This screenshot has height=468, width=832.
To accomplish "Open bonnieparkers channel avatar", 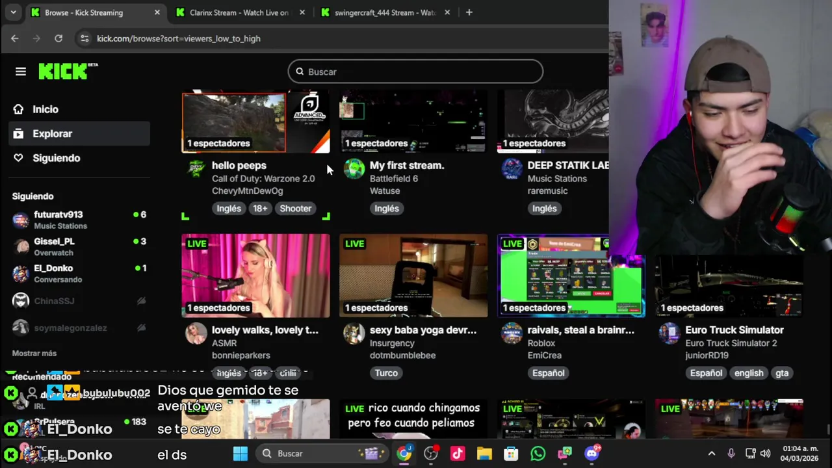I will [x=196, y=333].
